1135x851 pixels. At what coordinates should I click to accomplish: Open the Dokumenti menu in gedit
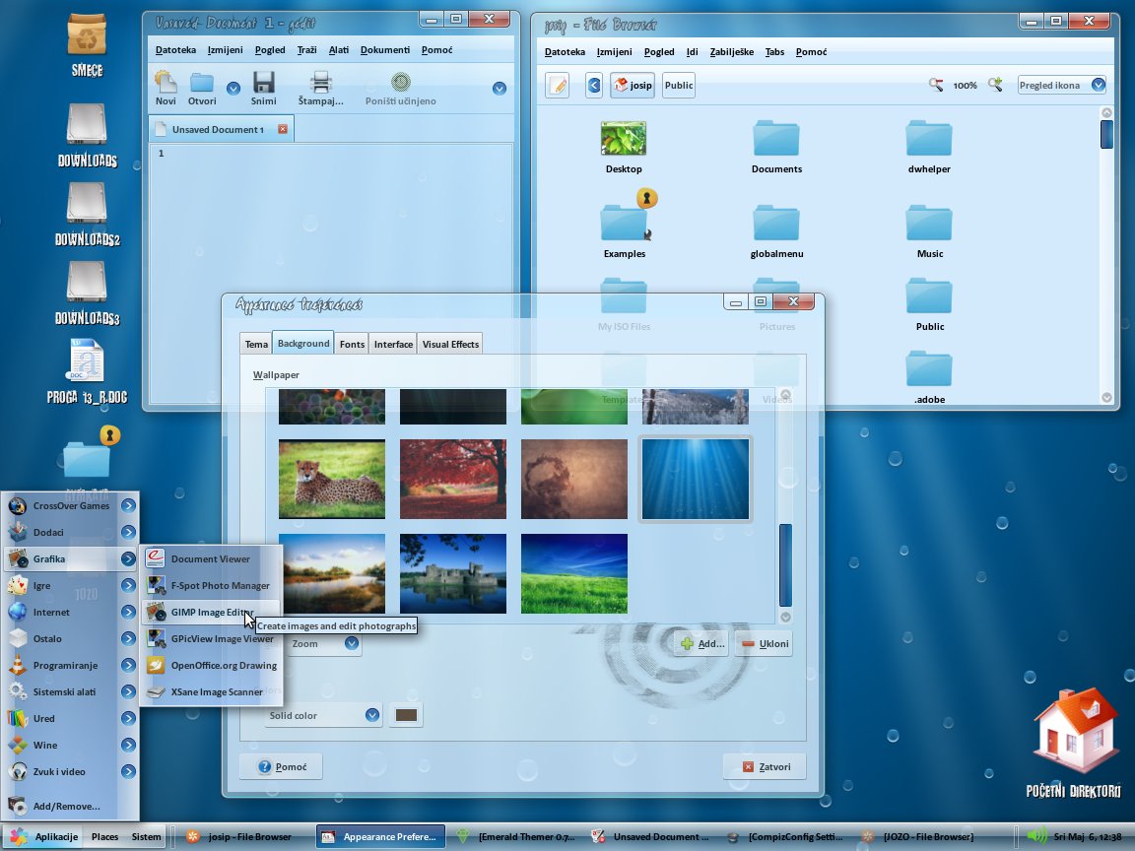pyautogui.click(x=385, y=50)
